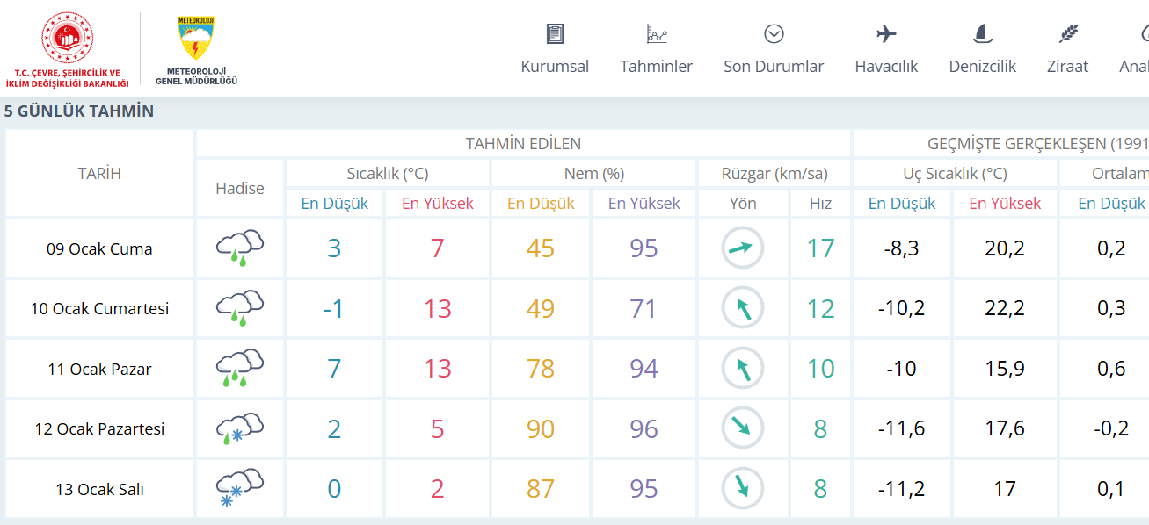Click the 13 Ocak Salı snow icon
Image resolution: width=1149 pixels, height=525 pixels.
[x=239, y=489]
